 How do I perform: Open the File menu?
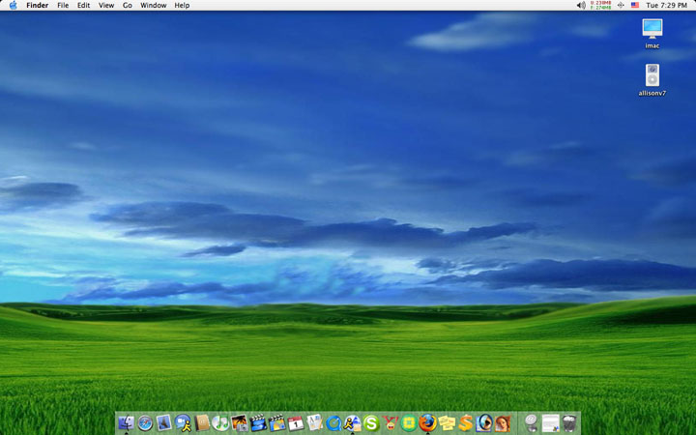click(63, 6)
